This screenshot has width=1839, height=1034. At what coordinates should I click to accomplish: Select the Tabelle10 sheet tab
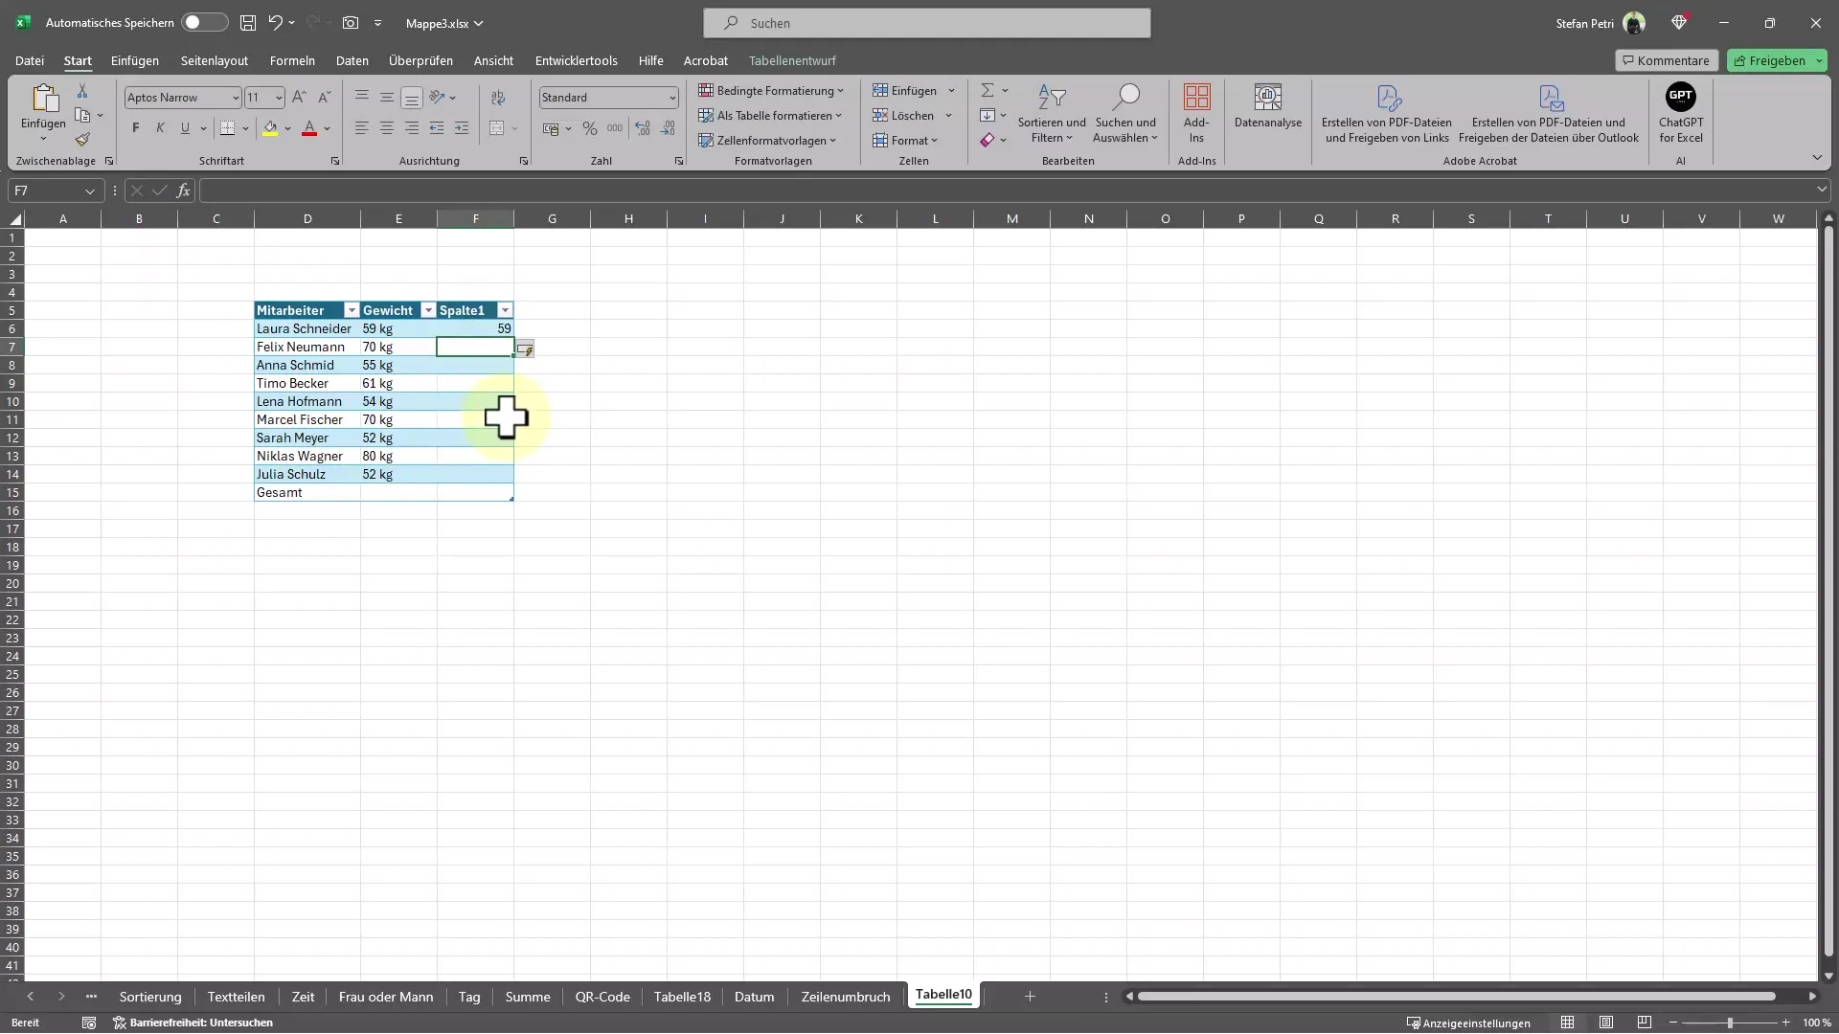click(943, 995)
